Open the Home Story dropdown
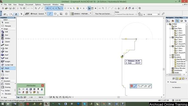The image size is (188, 106). click(x=126, y=14)
